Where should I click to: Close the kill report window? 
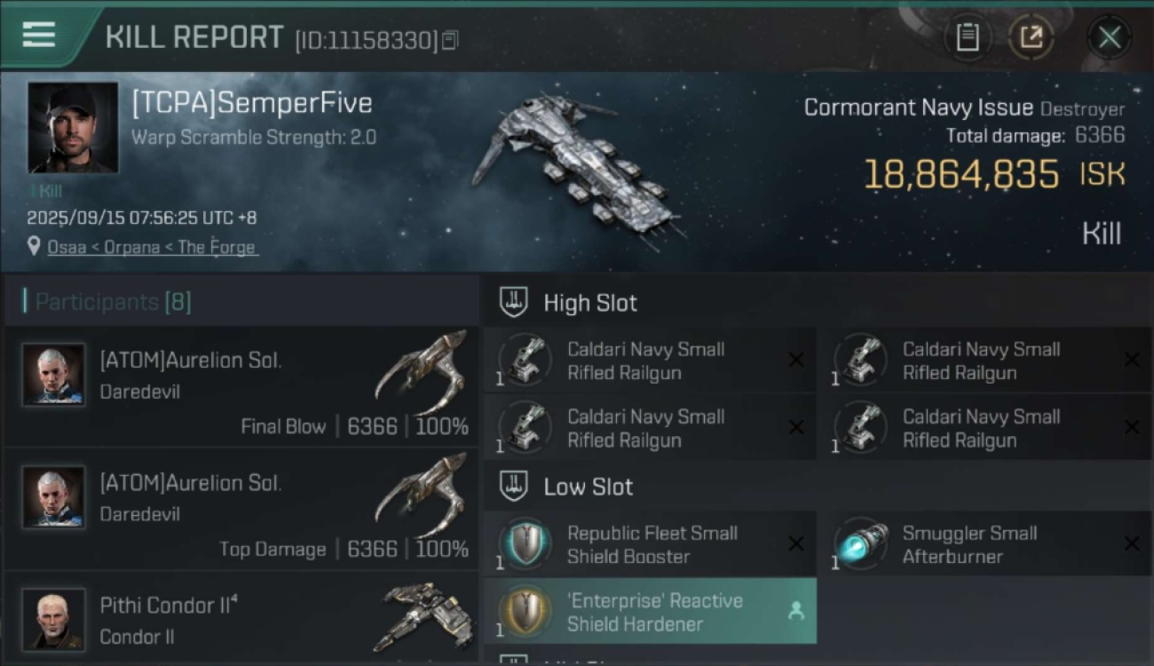pos(1109,37)
